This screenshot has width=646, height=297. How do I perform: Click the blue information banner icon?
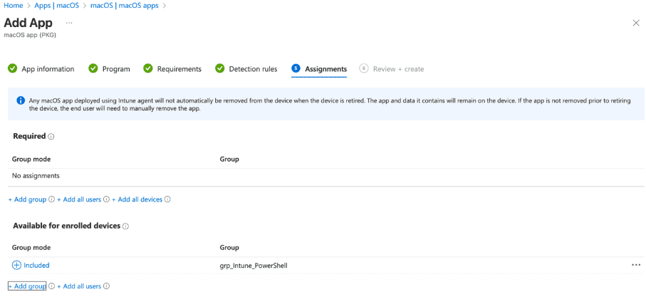[x=21, y=100]
